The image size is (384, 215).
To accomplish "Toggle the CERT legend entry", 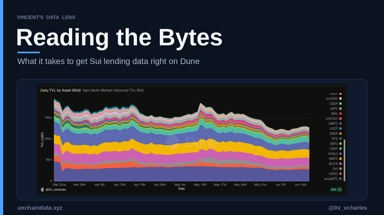I will pyautogui.click(x=336, y=149).
